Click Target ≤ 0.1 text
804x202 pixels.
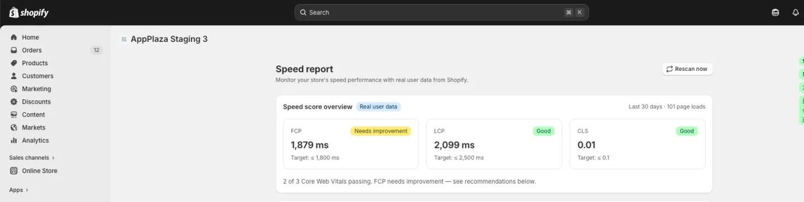[x=594, y=158]
